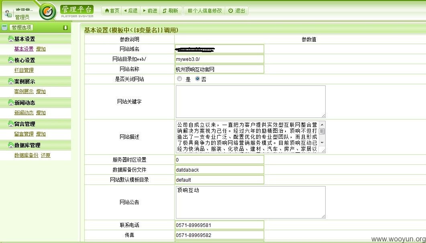Screen dimensions: 426x243
Task: Click the 后退 back button
Action: click(x=131, y=10)
